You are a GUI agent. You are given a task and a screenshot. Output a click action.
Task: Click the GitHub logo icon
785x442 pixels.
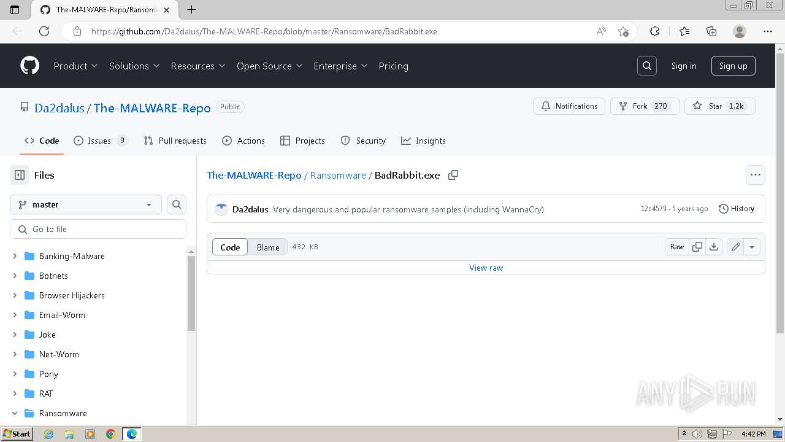click(29, 66)
